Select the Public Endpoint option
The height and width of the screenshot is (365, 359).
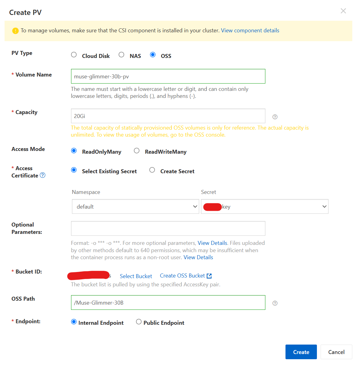[139, 322]
